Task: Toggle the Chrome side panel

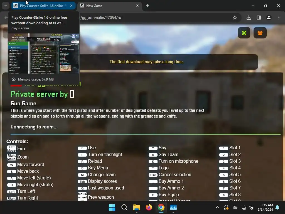Action: (259, 18)
